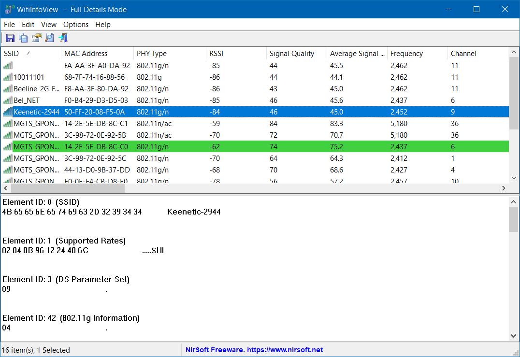520x357 pixels.
Task: Click the horizontal scrollbar right arrow
Action: tap(504, 188)
